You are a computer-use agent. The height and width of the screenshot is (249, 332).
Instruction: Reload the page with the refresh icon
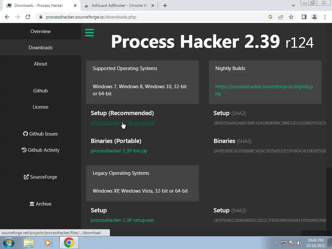[28, 17]
